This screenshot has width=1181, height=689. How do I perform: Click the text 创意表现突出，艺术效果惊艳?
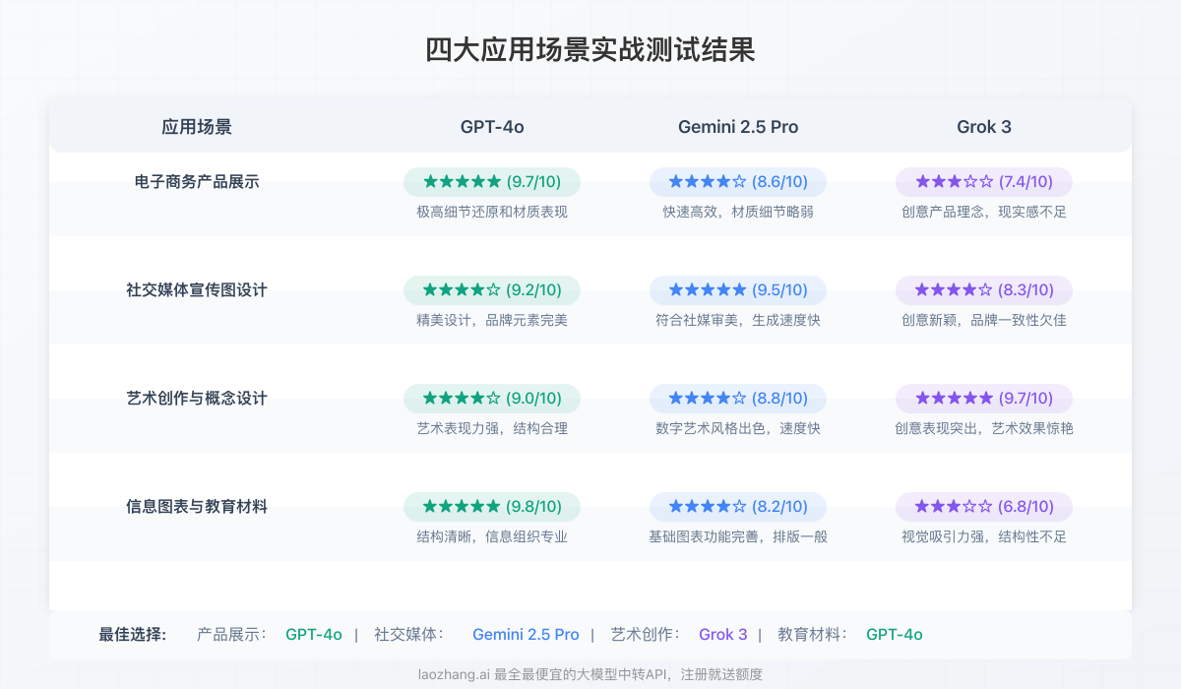(x=984, y=428)
